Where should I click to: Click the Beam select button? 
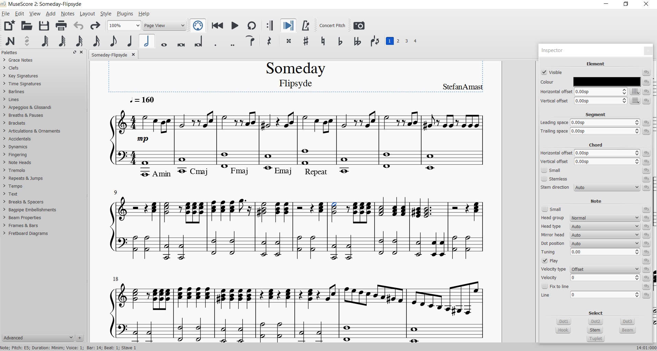628,330
